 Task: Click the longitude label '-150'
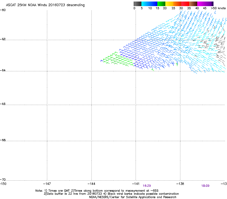coord(3,184)
